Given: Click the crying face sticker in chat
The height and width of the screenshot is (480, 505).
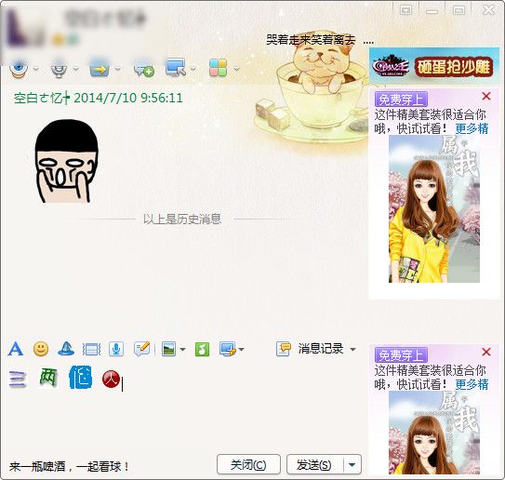Looking at the screenshot, I should (66, 161).
